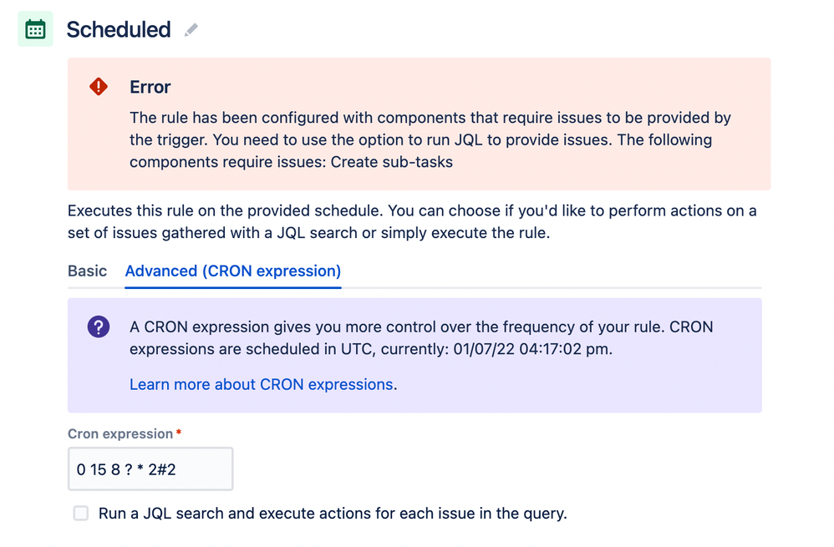Screen dimensions: 834x547
Task: Click the pencil edit icon beside Scheduled
Action: 191,30
